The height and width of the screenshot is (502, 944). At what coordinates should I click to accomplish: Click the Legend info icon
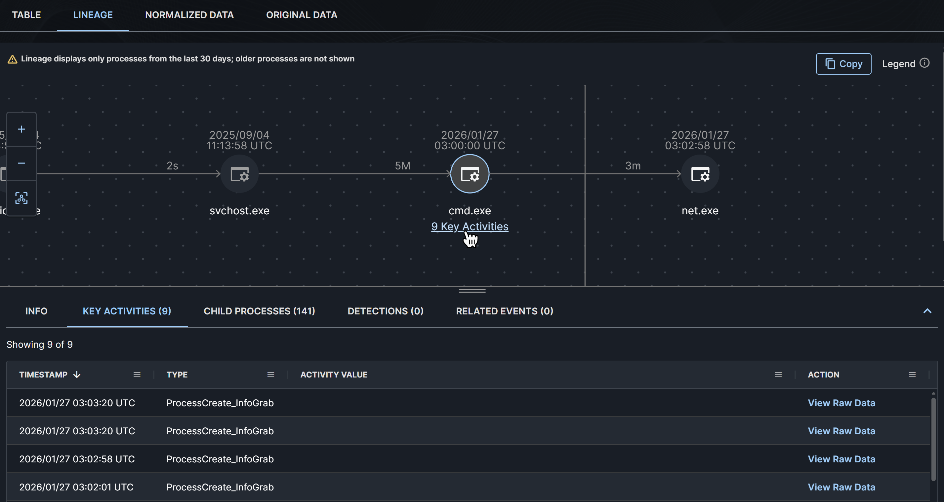point(924,63)
